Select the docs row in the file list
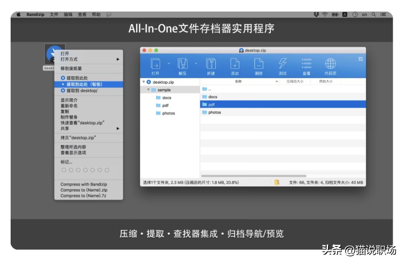 [x=283, y=97]
